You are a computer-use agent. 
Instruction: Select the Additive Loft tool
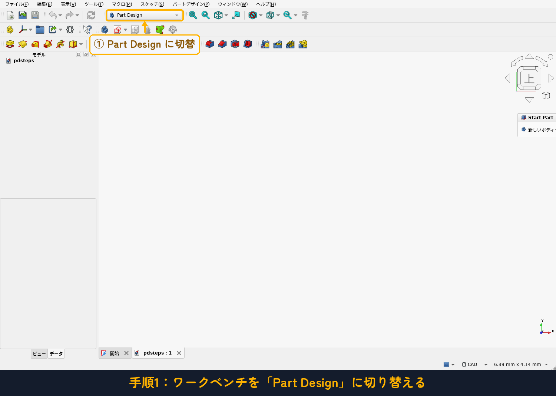[x=35, y=44]
